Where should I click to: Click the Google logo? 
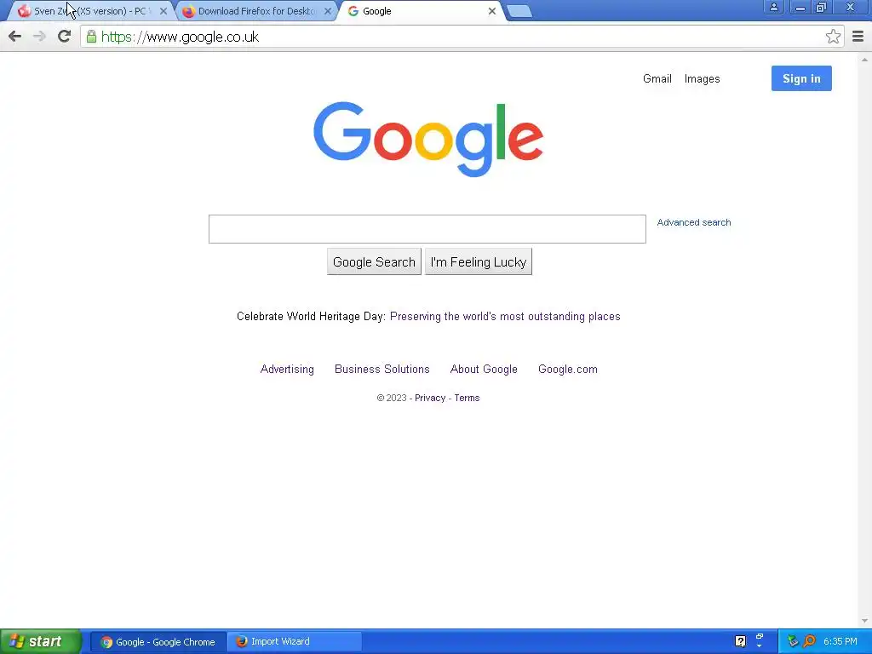[428, 139]
